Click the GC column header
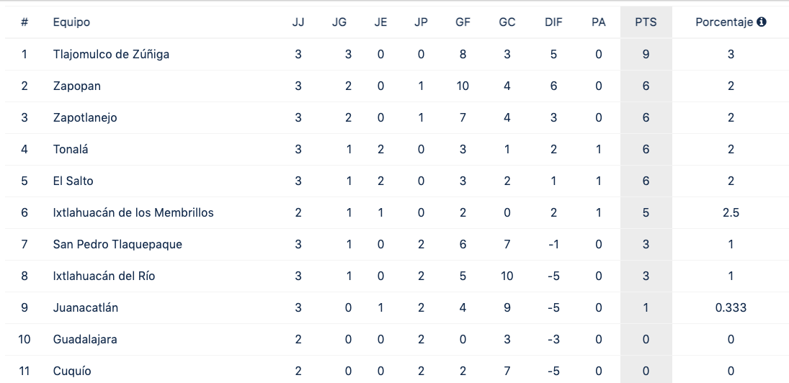789x383 pixels. pos(507,22)
